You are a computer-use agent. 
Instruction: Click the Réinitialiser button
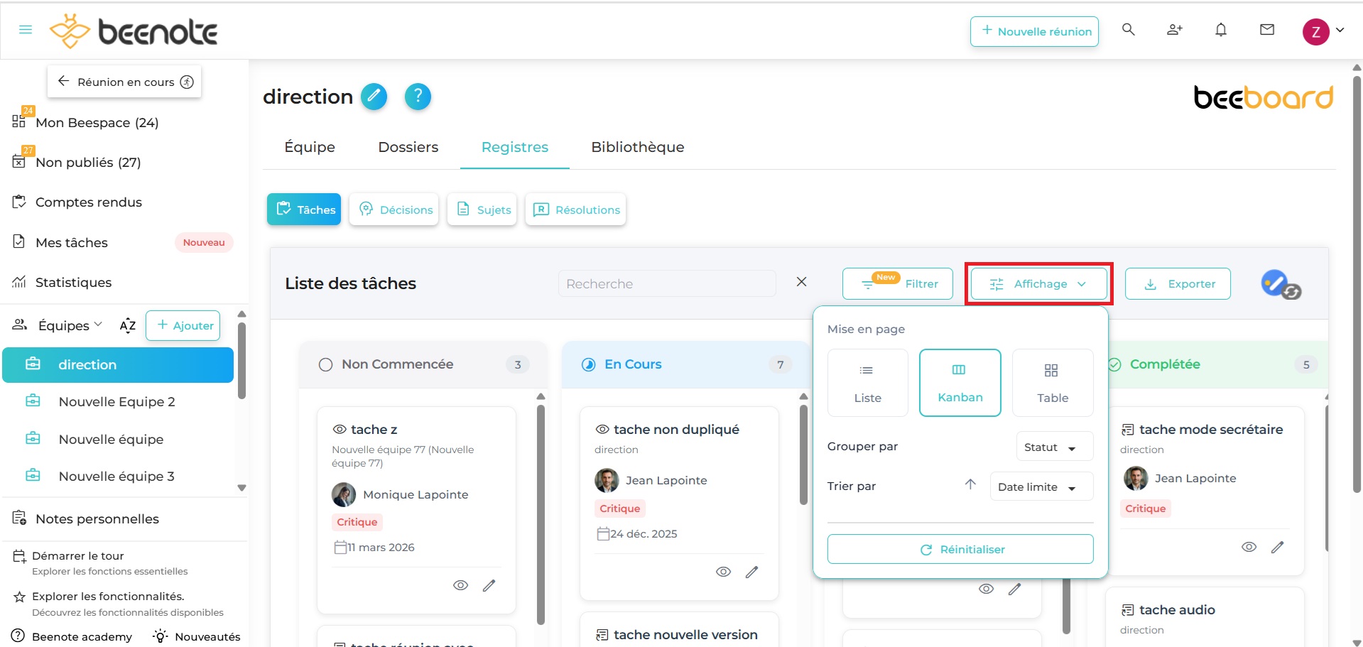[x=960, y=550]
